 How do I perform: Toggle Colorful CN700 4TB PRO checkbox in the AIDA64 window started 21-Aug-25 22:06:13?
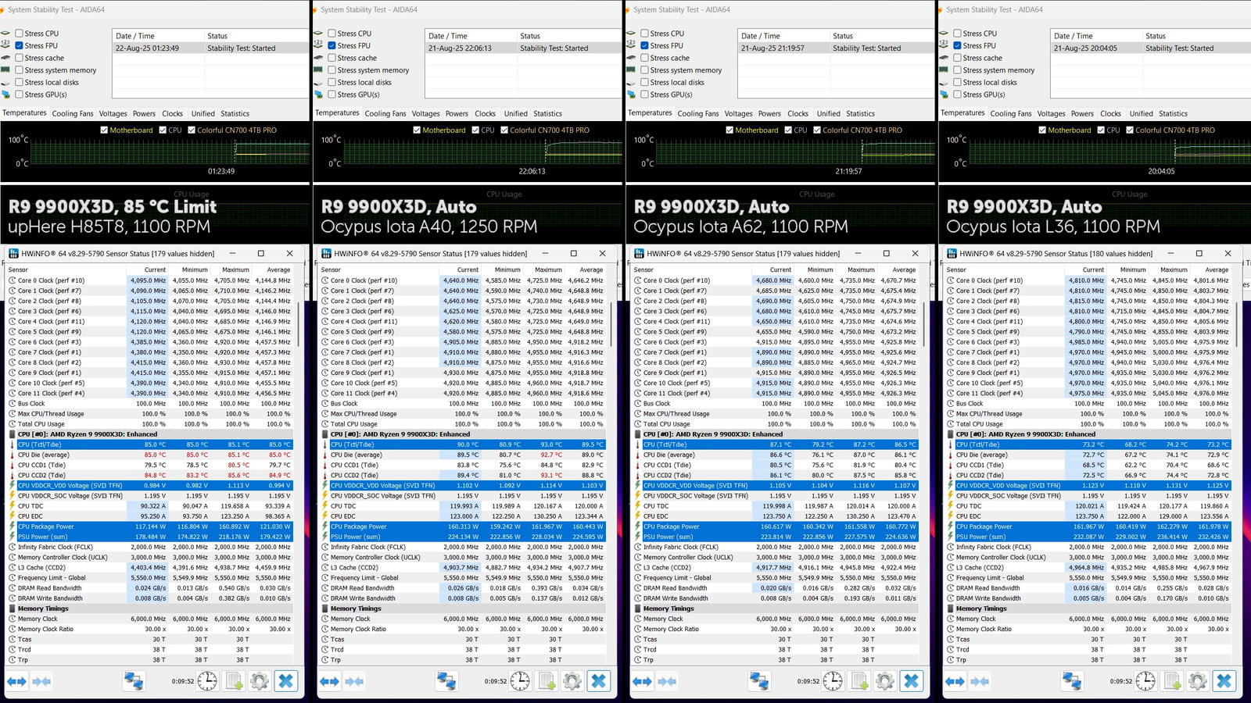tap(504, 130)
